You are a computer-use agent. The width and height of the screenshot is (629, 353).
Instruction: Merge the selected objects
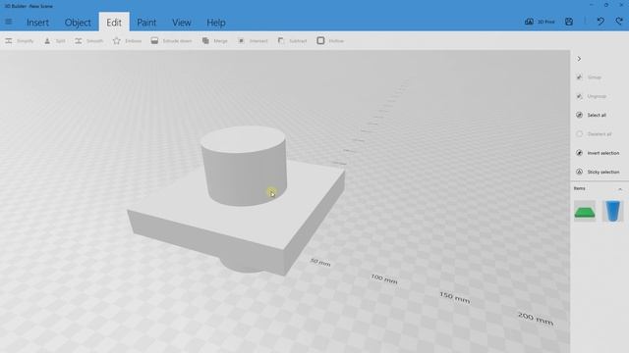coord(214,41)
